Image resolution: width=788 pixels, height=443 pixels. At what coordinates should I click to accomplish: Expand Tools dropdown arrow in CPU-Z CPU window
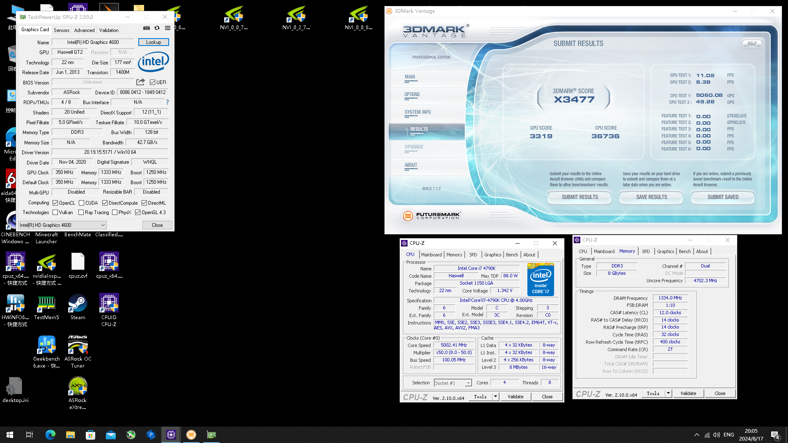click(495, 397)
